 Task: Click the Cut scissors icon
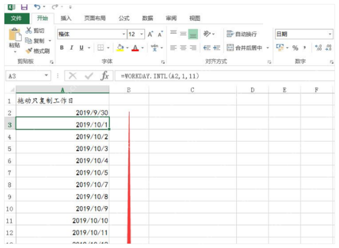click(29, 30)
